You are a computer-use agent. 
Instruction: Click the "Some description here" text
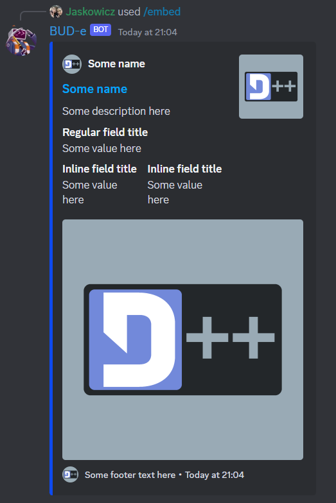(x=116, y=112)
